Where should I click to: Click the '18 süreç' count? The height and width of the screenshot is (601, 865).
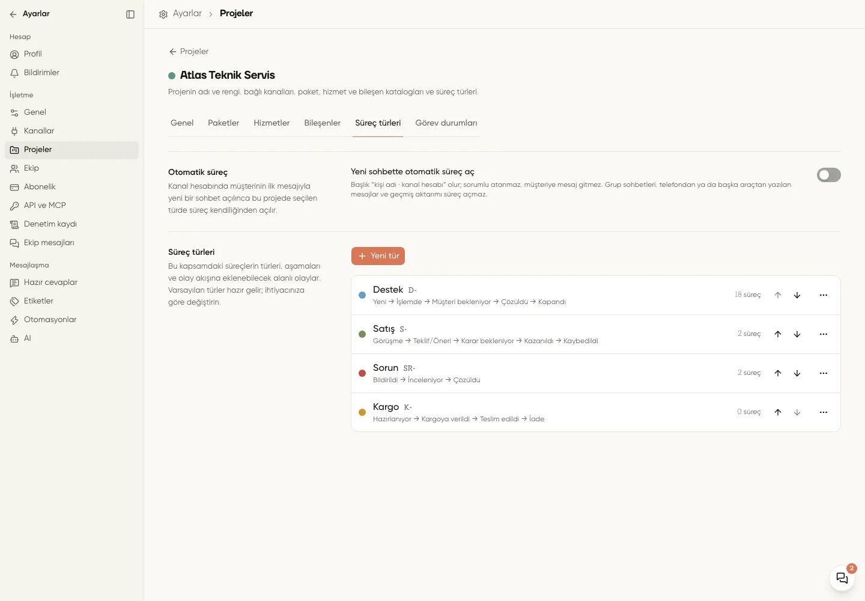[x=747, y=294]
